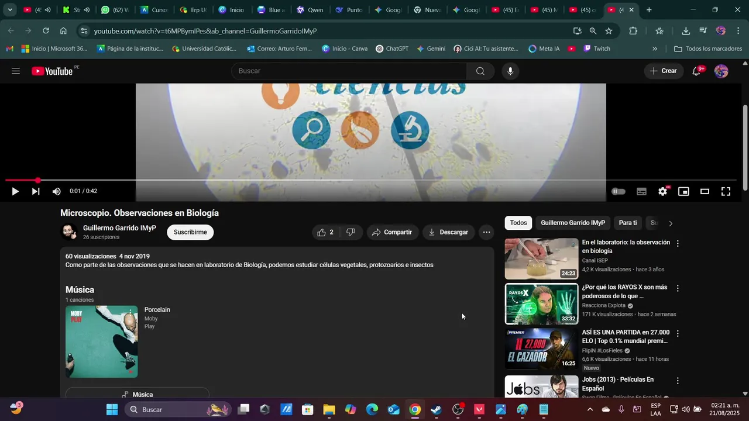Start voice search with microphone icon
Viewport: 749px width, 421px height.
point(510,71)
